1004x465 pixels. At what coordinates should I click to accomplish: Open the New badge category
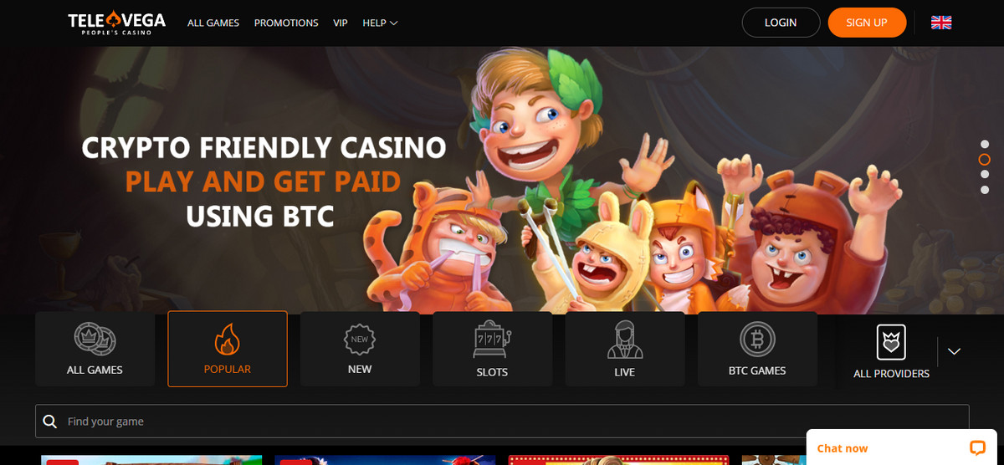point(360,340)
